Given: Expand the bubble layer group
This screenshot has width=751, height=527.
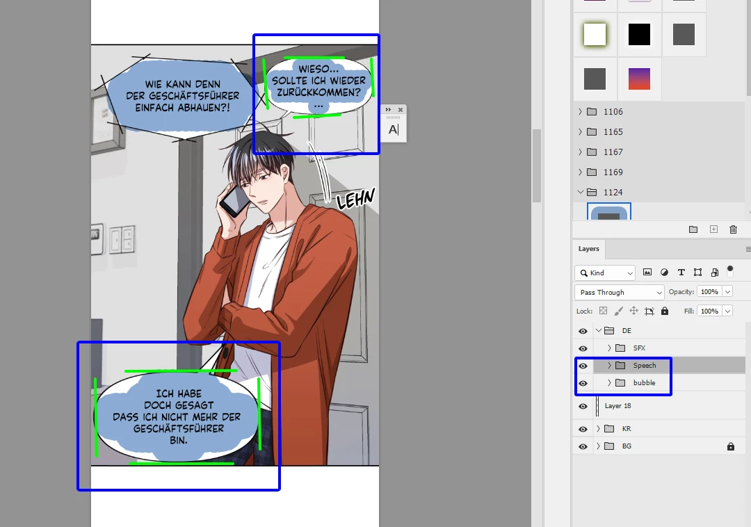Looking at the screenshot, I should coord(609,382).
